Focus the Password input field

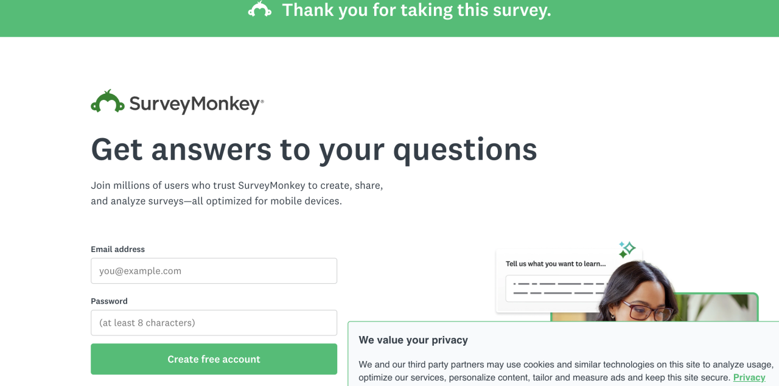click(x=214, y=323)
